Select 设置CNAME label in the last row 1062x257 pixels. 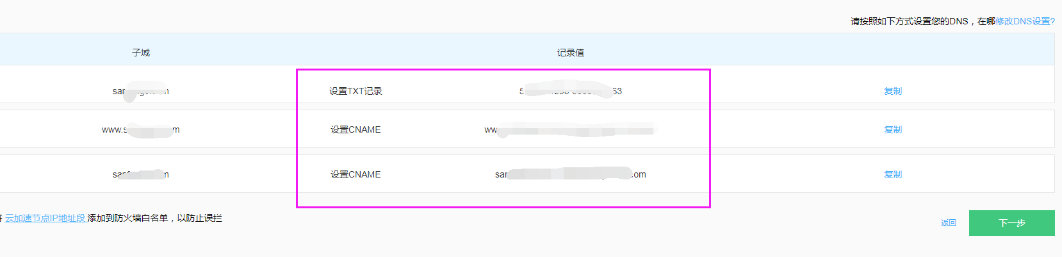[355, 174]
